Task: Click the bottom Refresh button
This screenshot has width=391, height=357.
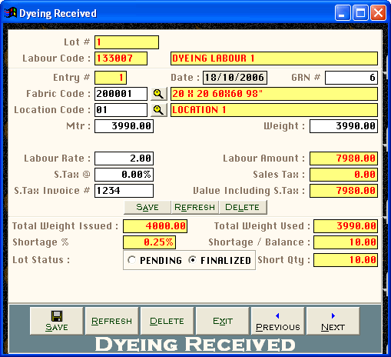Action: tap(112, 321)
